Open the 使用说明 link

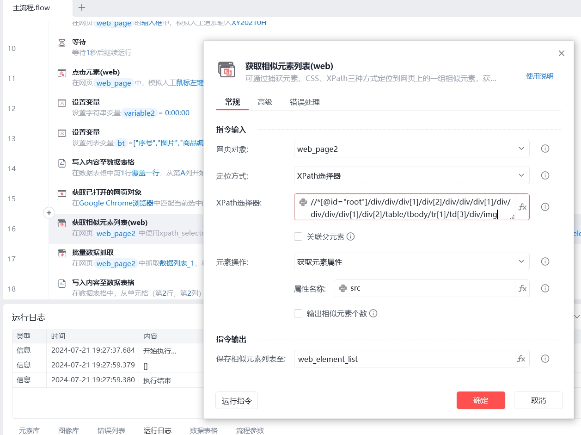click(539, 76)
